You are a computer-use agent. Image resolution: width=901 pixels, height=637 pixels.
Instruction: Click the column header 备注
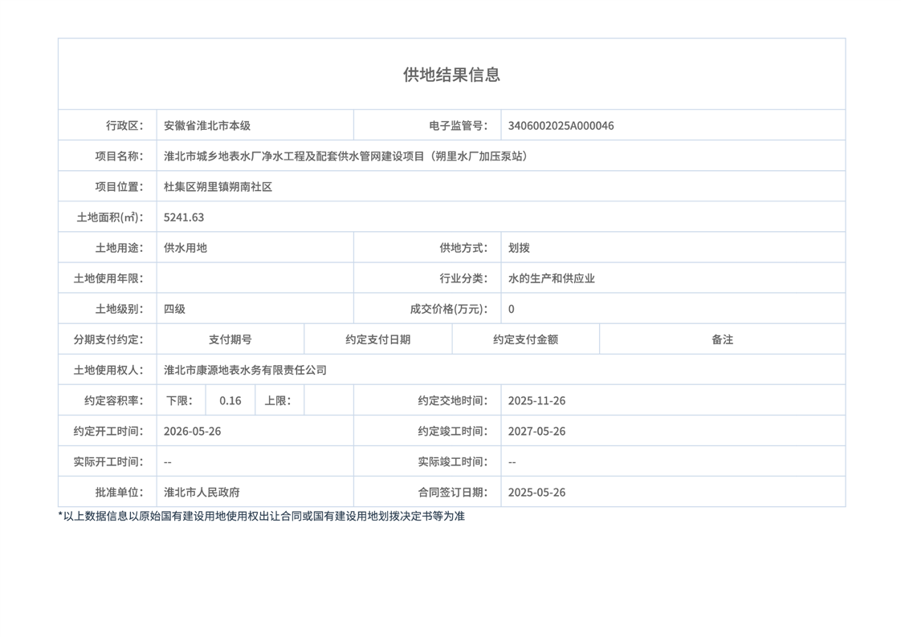click(722, 339)
